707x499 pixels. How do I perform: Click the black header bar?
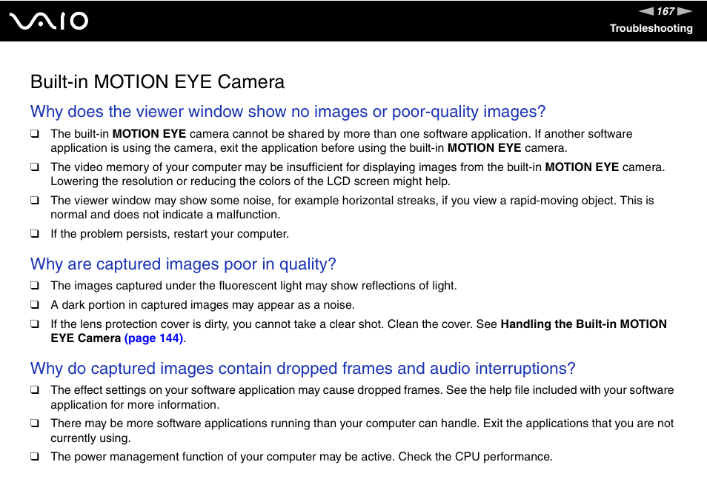pos(333,21)
